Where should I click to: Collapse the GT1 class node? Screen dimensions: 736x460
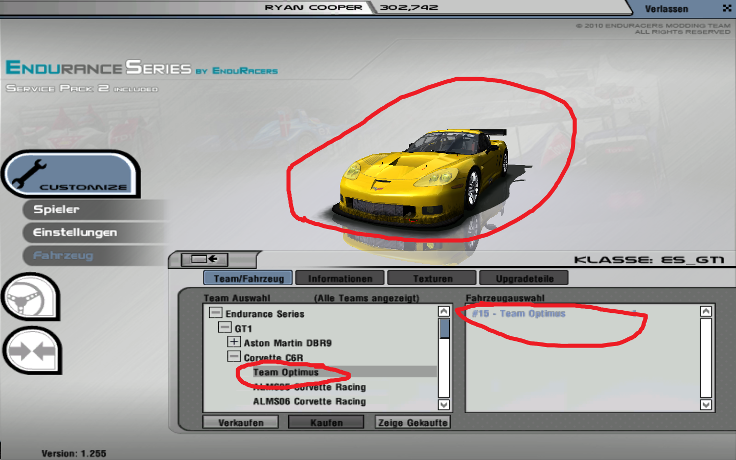(225, 327)
